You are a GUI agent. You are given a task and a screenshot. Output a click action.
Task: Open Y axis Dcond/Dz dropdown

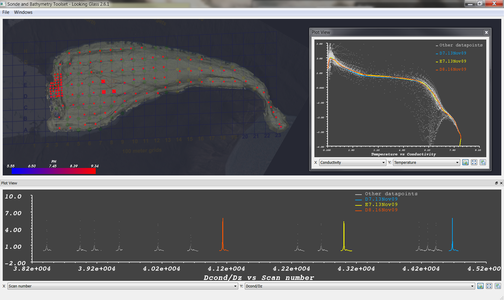[360, 286]
